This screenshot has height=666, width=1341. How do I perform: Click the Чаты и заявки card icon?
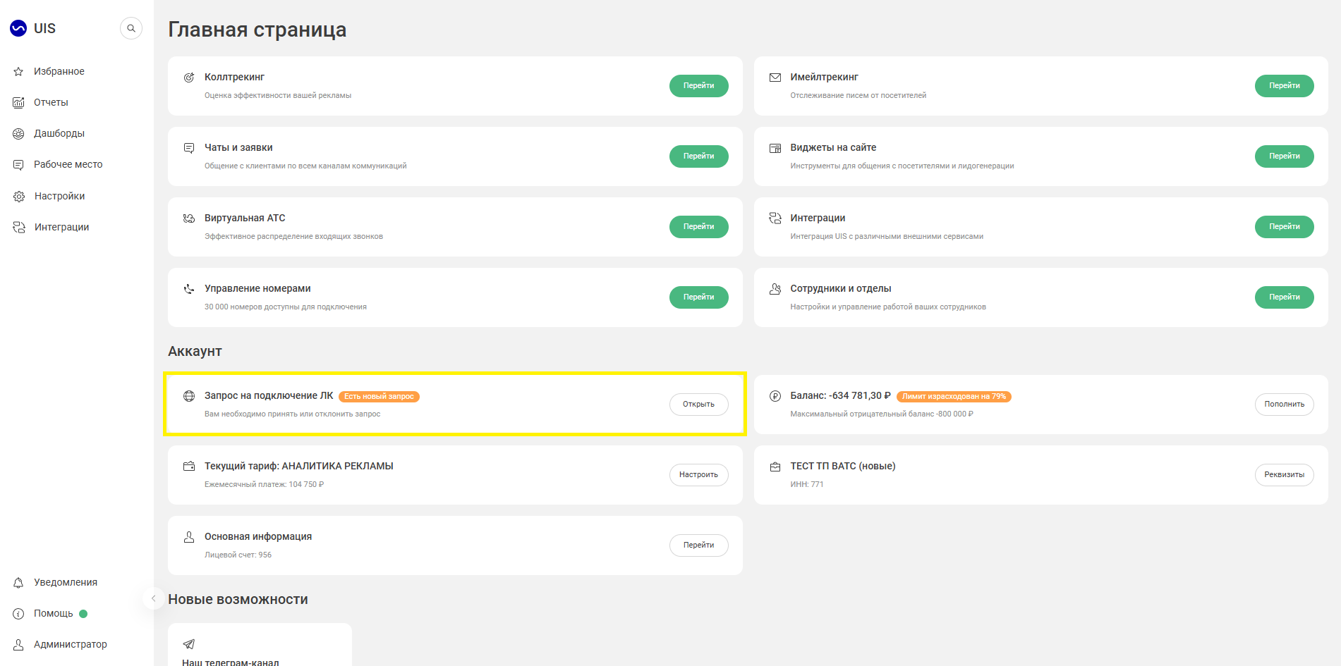(x=189, y=148)
